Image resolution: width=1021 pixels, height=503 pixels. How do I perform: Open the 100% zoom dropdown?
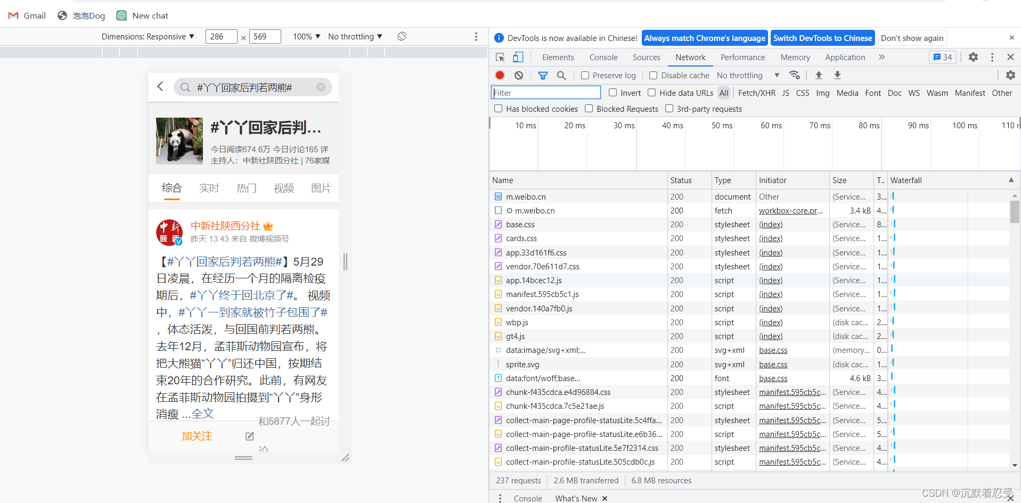click(x=306, y=36)
